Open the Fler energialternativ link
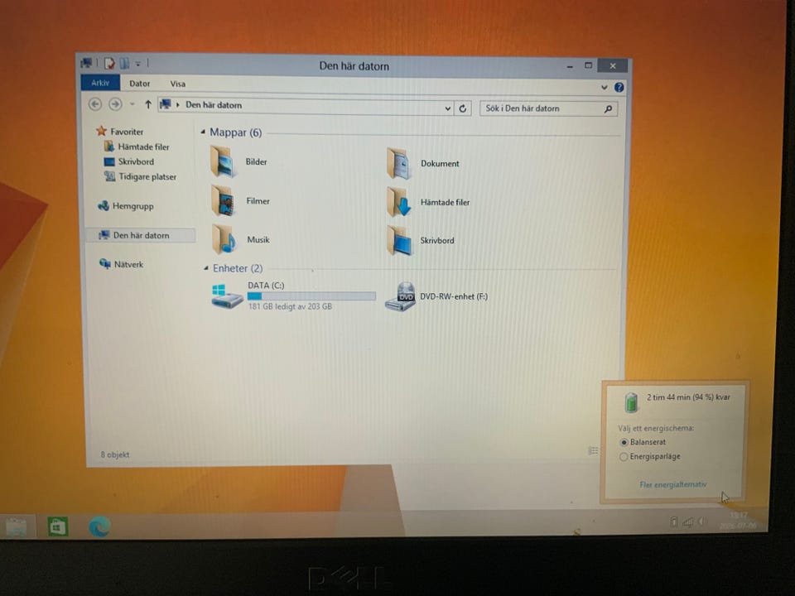The width and height of the screenshot is (795, 596). (672, 484)
